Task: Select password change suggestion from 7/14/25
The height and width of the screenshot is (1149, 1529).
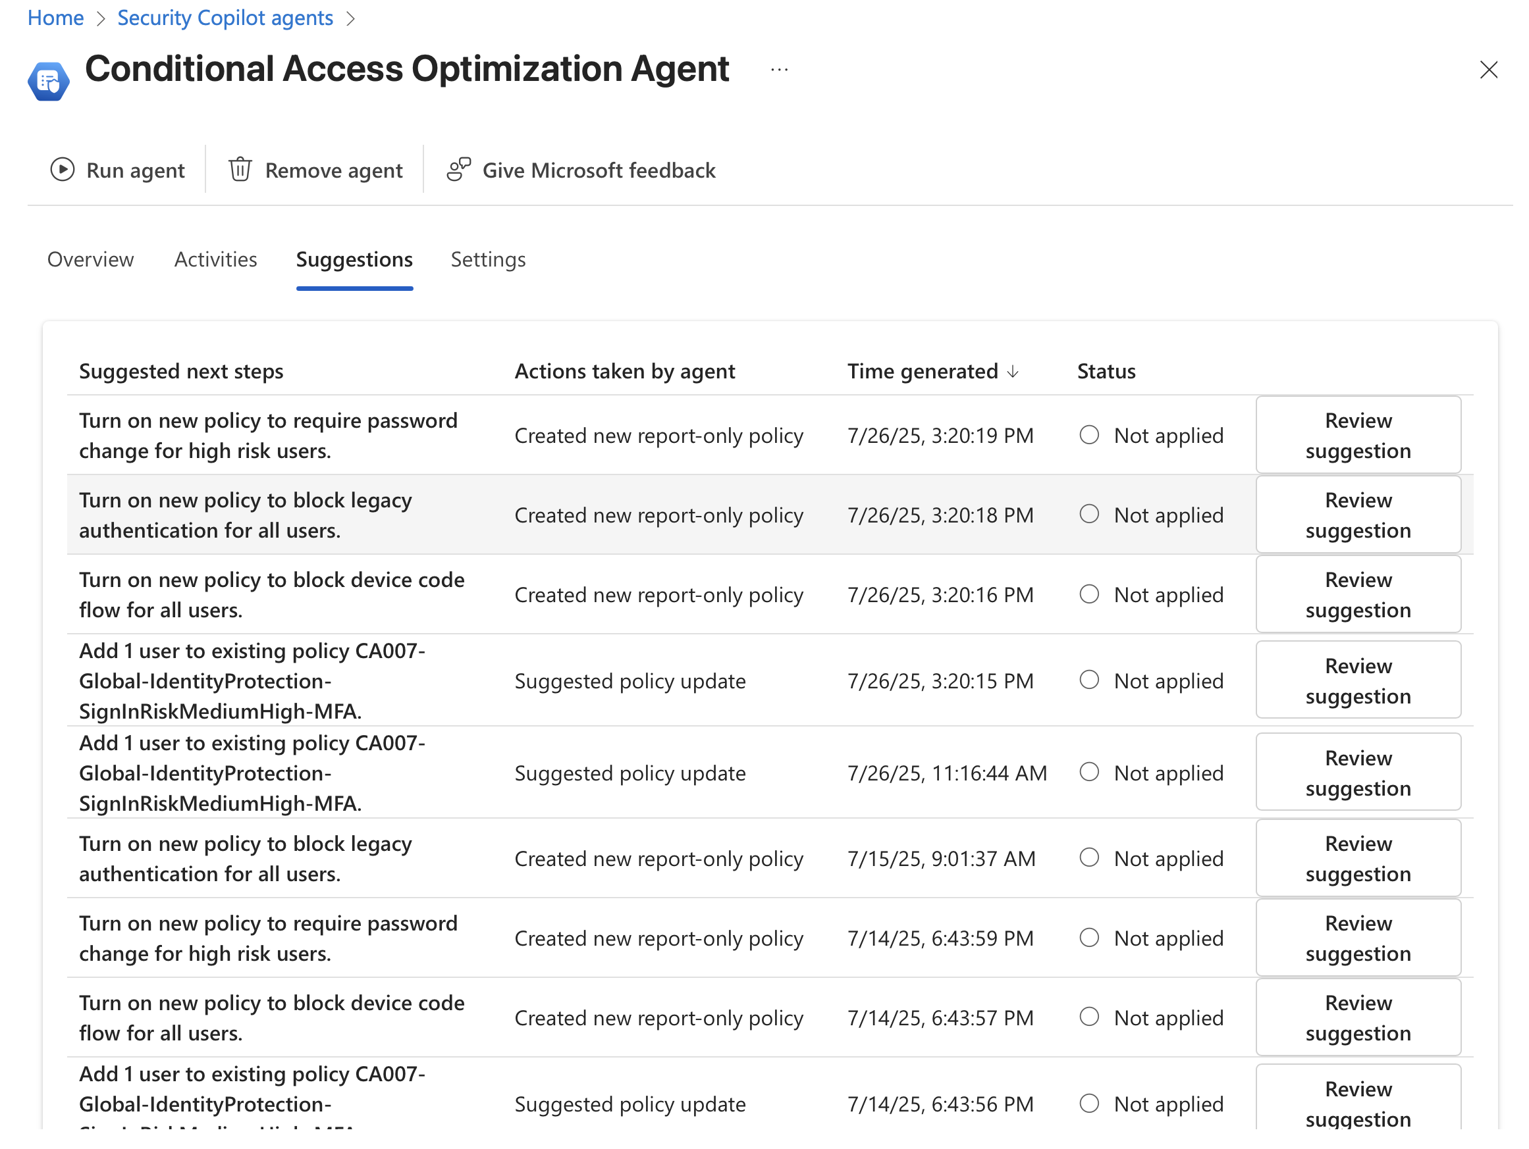Action: click(x=268, y=939)
